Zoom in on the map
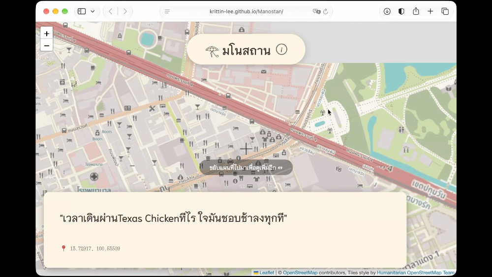This screenshot has height=277, width=492. tap(46, 33)
